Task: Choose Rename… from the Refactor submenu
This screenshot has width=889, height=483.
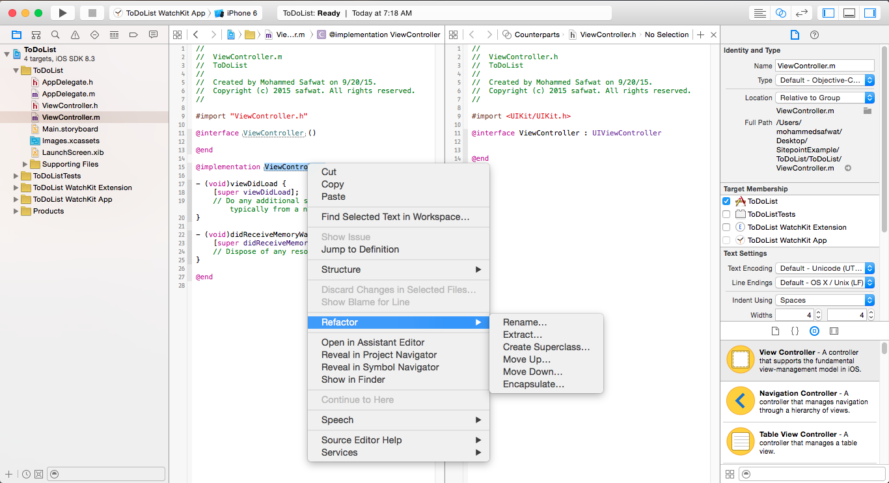Action: pos(525,322)
